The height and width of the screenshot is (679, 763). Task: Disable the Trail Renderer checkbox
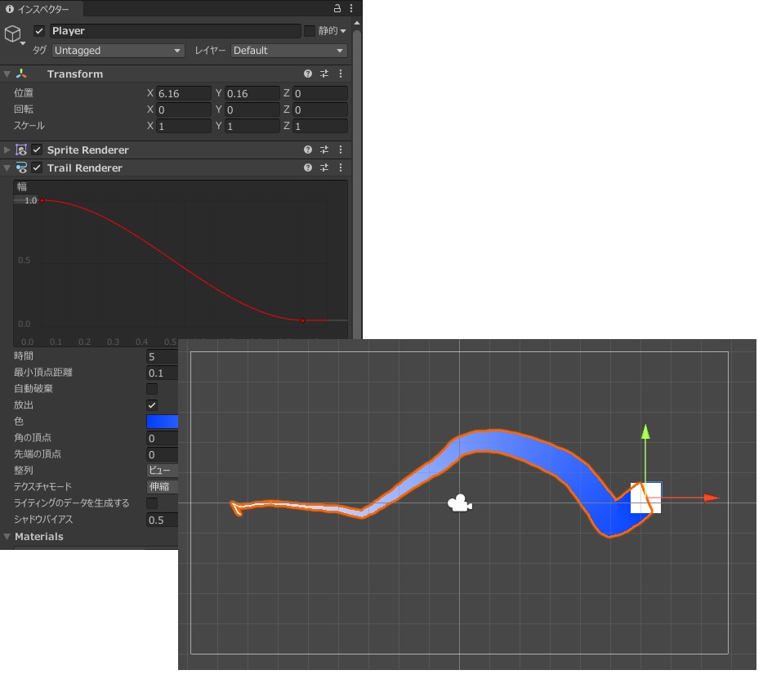[37, 169]
